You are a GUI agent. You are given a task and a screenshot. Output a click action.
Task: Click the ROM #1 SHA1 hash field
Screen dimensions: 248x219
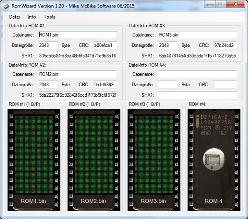pyautogui.click(x=77, y=56)
